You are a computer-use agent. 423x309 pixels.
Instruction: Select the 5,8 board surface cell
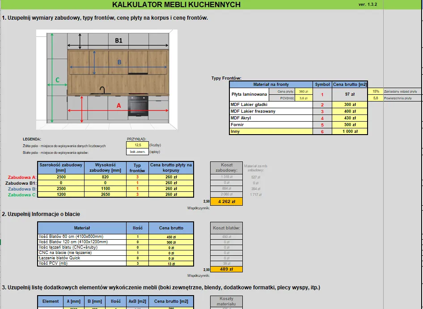[376, 98]
